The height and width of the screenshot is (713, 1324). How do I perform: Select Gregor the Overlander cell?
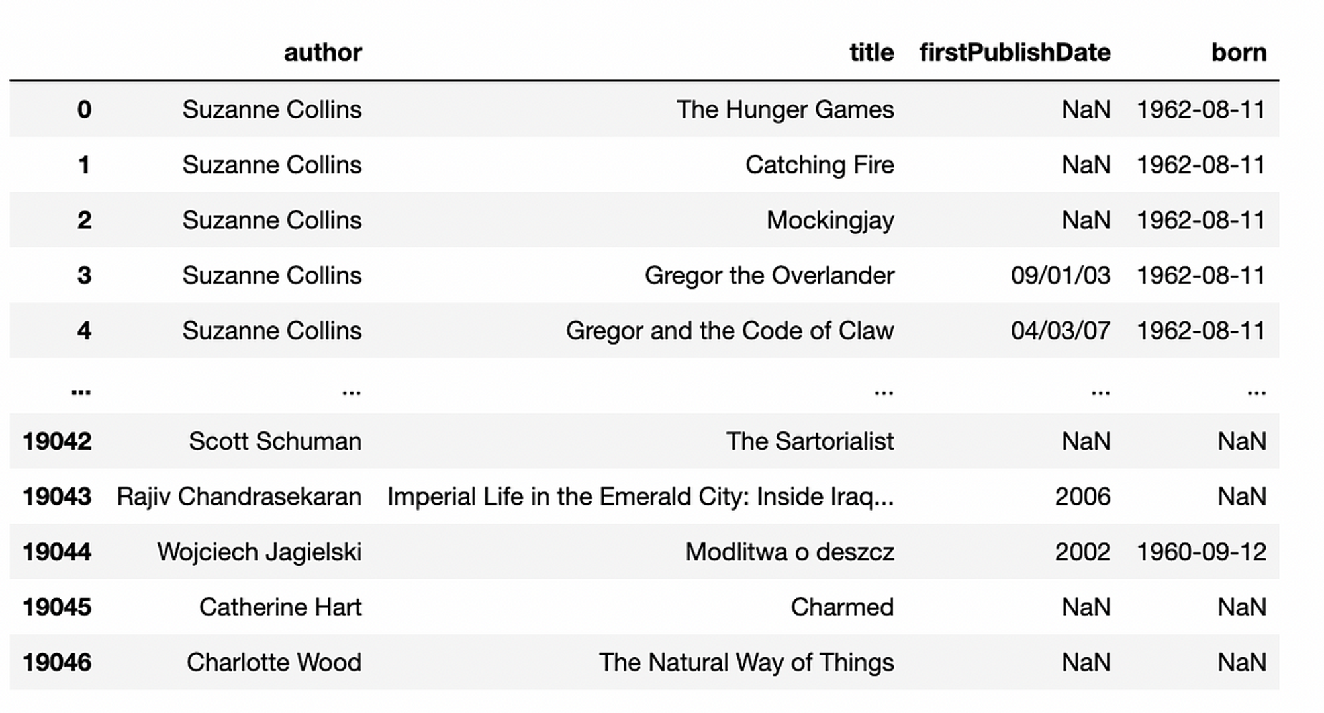tap(769, 275)
